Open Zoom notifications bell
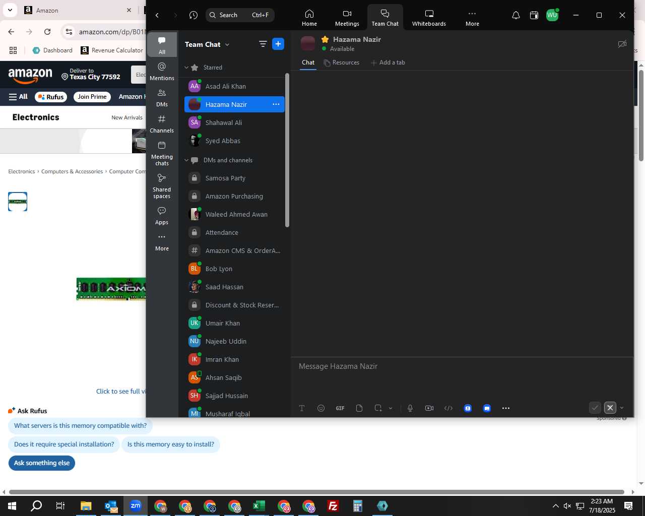645x516 pixels. coord(516,15)
